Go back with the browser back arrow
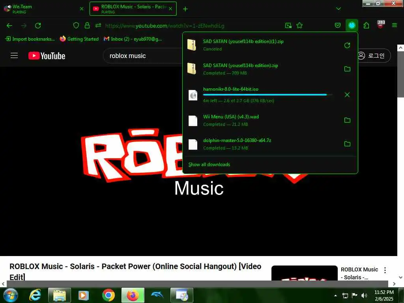404x303 pixels. pos(9,26)
